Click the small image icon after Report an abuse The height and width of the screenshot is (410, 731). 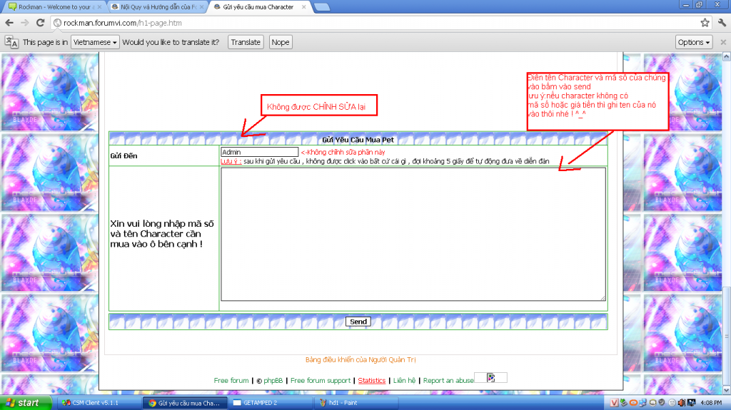[x=490, y=377]
